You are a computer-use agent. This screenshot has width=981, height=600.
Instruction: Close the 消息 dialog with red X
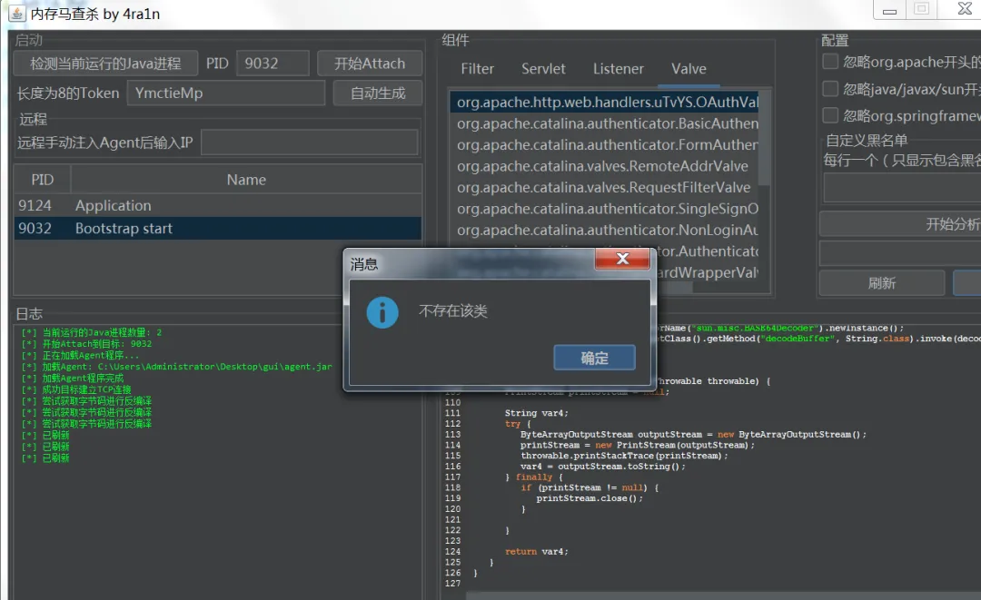tap(622, 259)
